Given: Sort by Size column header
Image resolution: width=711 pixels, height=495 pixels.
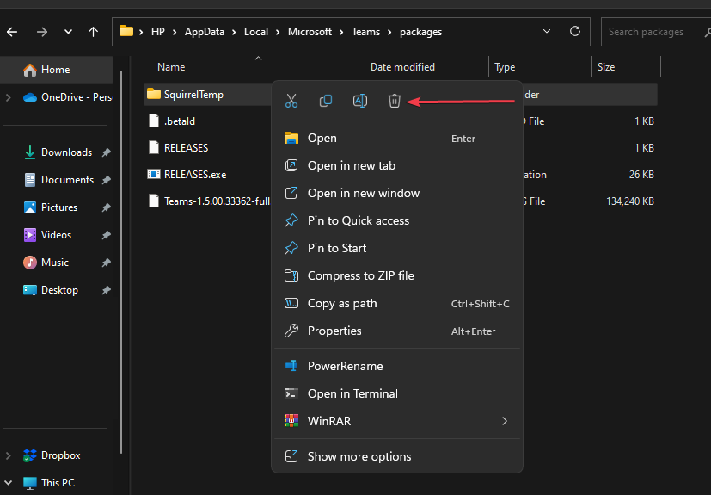Looking at the screenshot, I should 606,67.
